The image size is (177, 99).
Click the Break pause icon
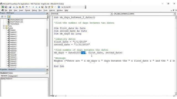coord(36,7)
